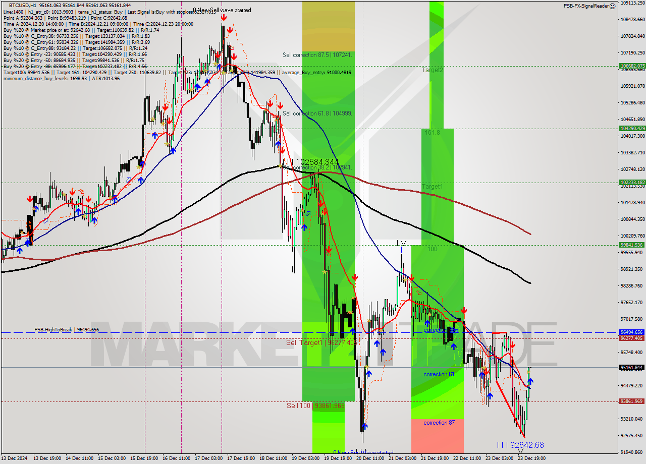Click the black 95161.844 current price tag
The width and height of the screenshot is (646, 464).
tap(631, 368)
